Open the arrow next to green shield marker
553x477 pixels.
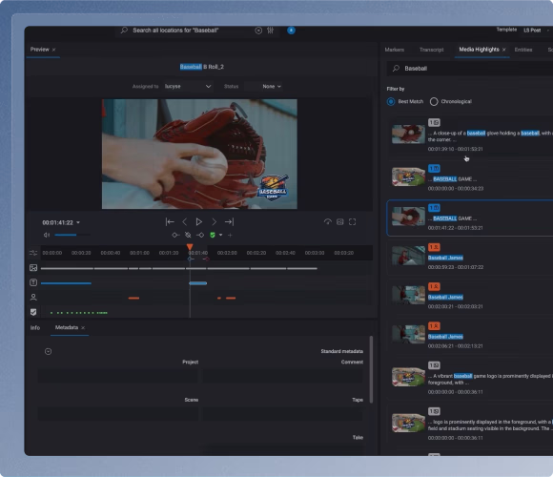click(221, 235)
